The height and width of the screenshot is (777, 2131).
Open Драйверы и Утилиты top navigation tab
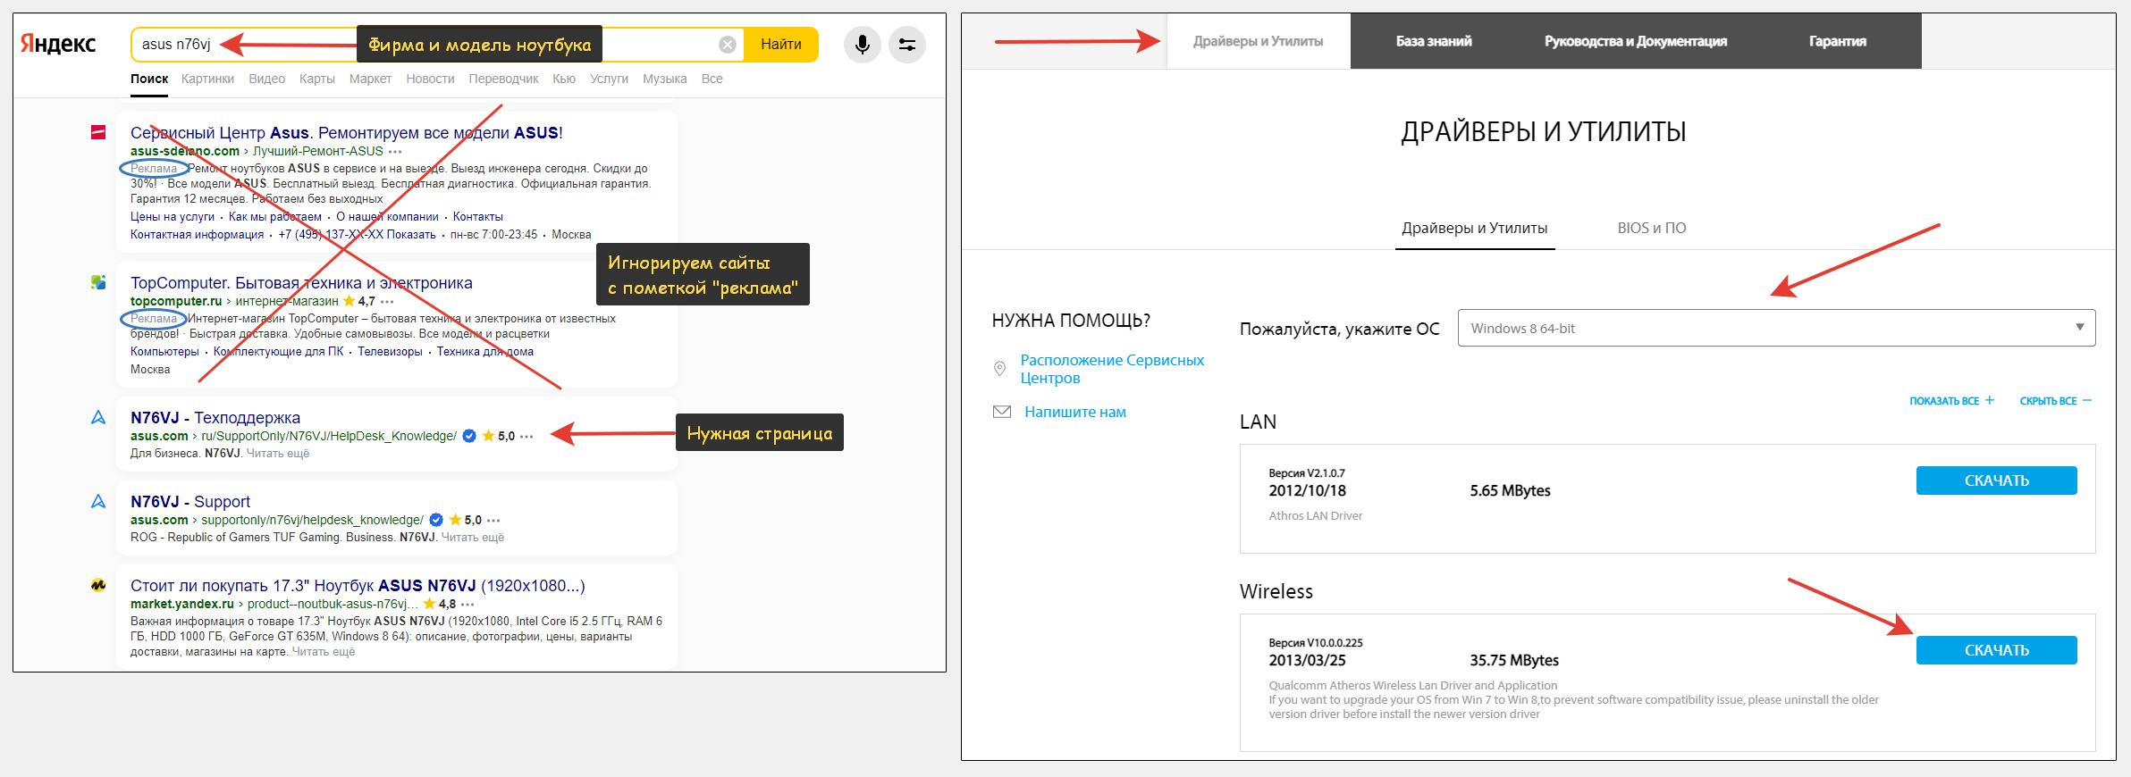(x=1259, y=41)
